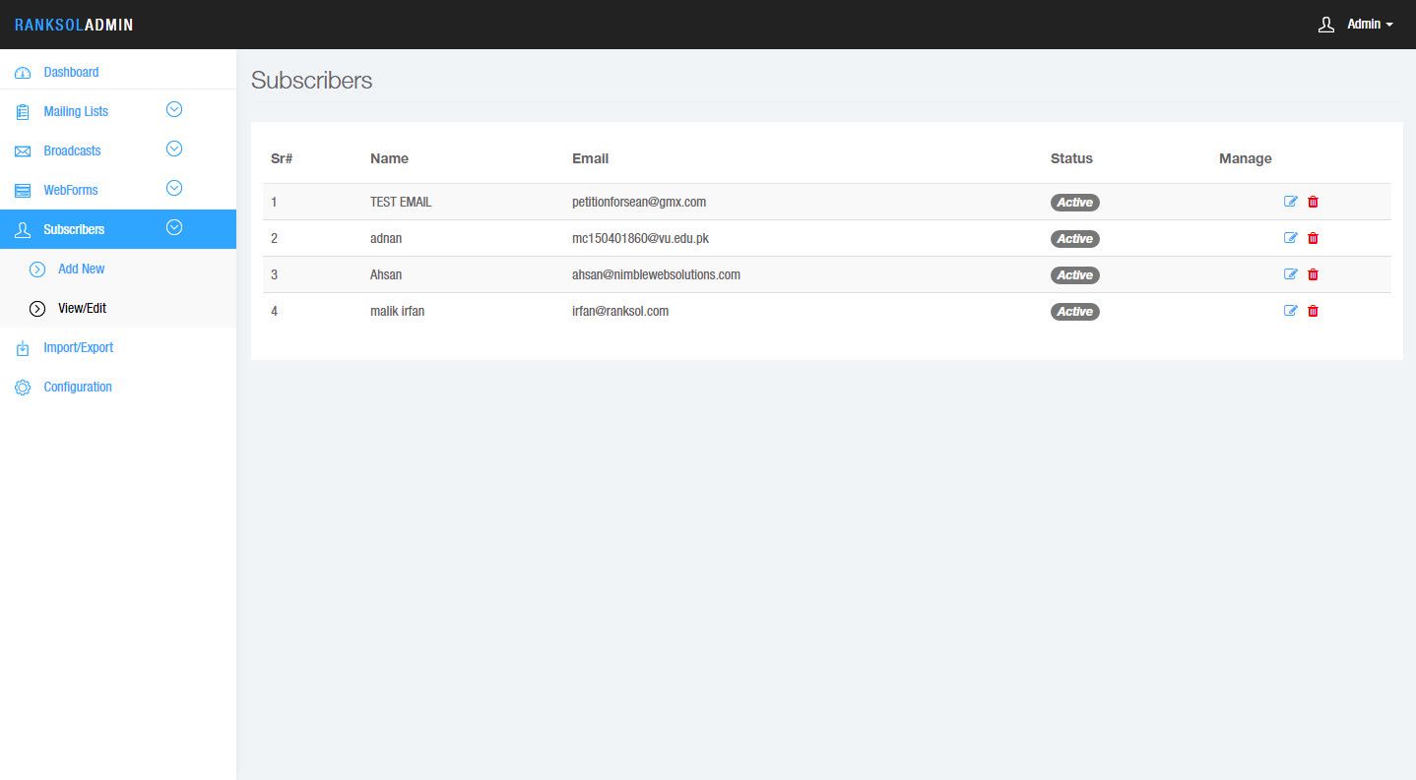Open the Import/Export menu item
The width and height of the screenshot is (1416, 780).
tap(118, 347)
